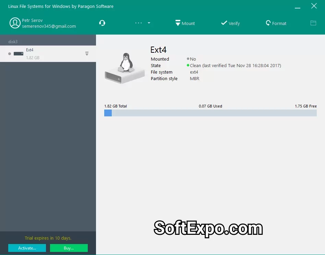Click the user account avatar icon
Image resolution: width=325 pixels, height=255 pixels.
pyautogui.click(x=15, y=23)
